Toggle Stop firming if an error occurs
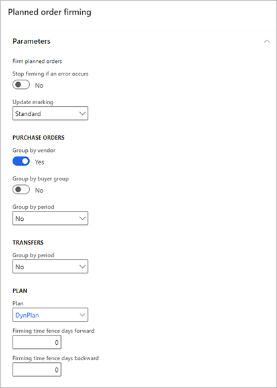 [21, 85]
